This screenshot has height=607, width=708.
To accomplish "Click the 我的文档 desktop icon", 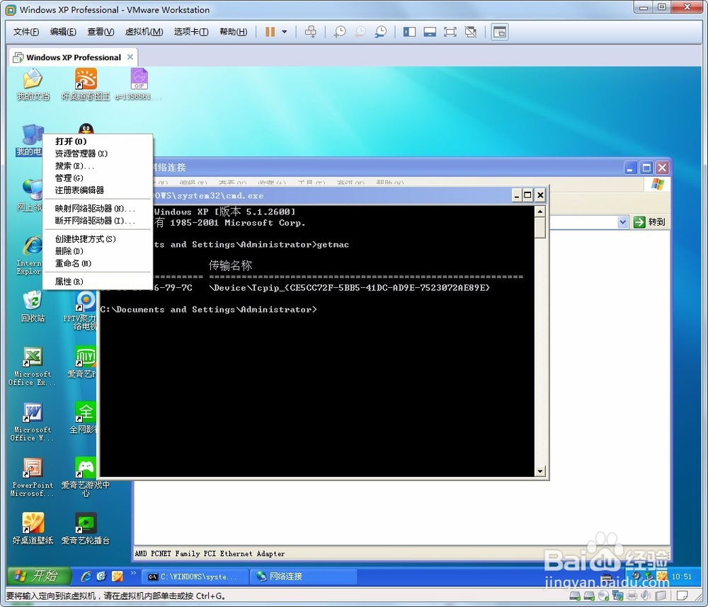I will pos(33,84).
